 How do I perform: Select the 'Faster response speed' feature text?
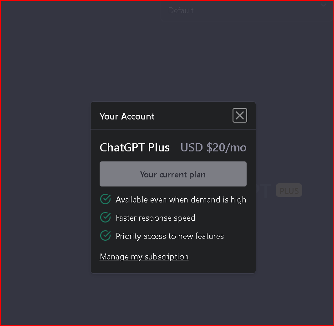[155, 218]
